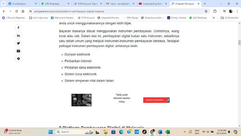
Task: Click the MOHON SEKARANG button
Action: tap(154, 100)
